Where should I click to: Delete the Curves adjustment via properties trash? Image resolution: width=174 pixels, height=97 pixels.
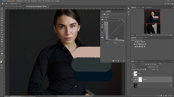click(124, 61)
